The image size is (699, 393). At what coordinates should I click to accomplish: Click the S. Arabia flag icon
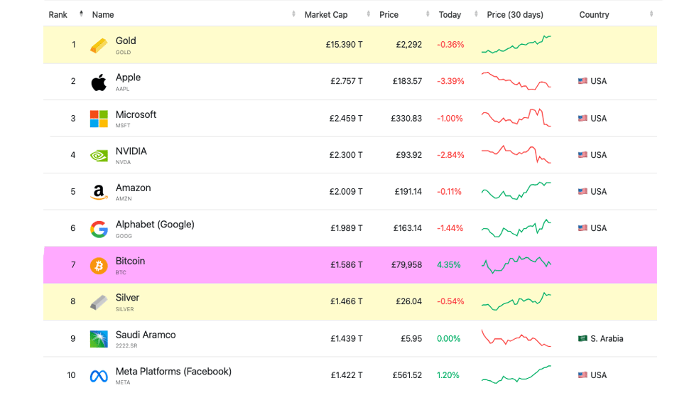(582, 338)
